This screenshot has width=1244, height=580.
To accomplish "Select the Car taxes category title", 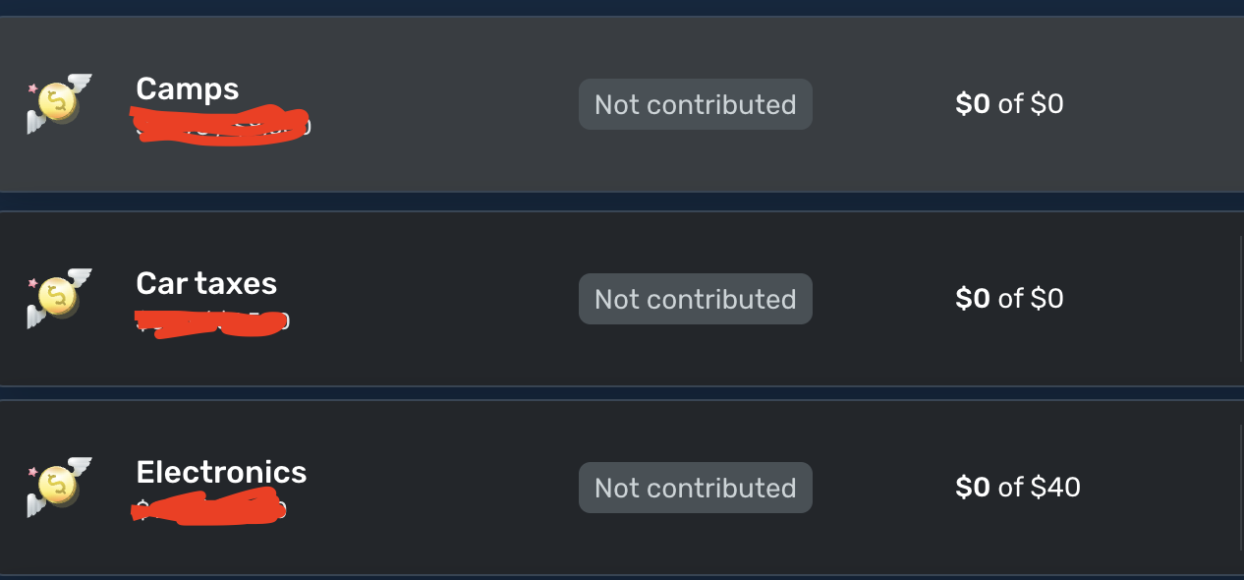I will (206, 283).
